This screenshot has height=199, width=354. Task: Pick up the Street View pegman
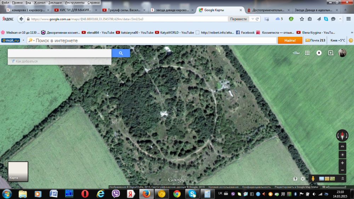pyautogui.click(x=313, y=178)
